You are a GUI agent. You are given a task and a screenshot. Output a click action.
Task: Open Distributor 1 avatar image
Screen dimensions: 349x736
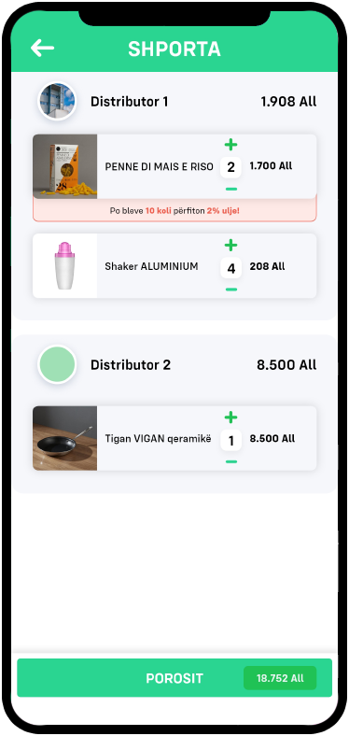57,102
